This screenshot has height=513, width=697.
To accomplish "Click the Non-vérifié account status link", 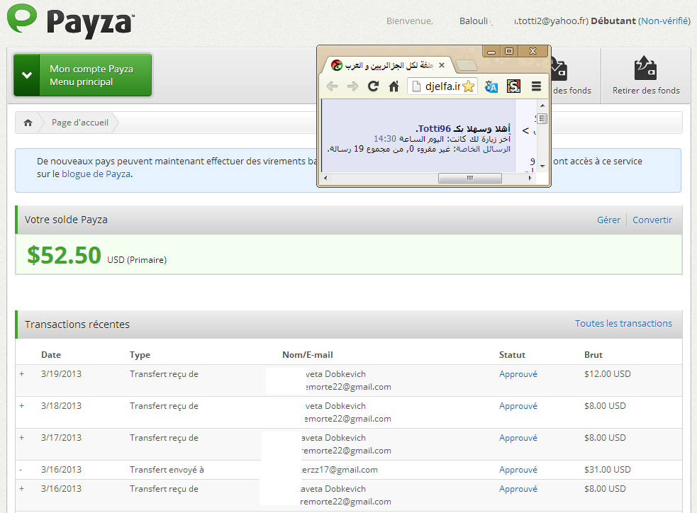I will (x=664, y=21).
